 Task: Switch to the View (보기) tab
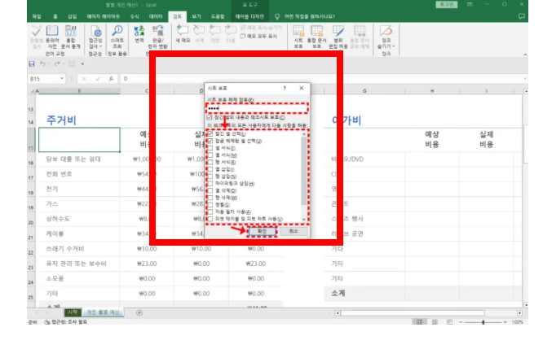click(196, 16)
